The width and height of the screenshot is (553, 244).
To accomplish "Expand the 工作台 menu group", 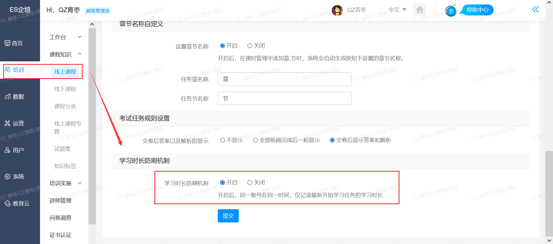I will (x=65, y=37).
